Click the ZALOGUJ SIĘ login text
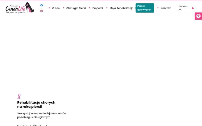 click(x=183, y=8)
